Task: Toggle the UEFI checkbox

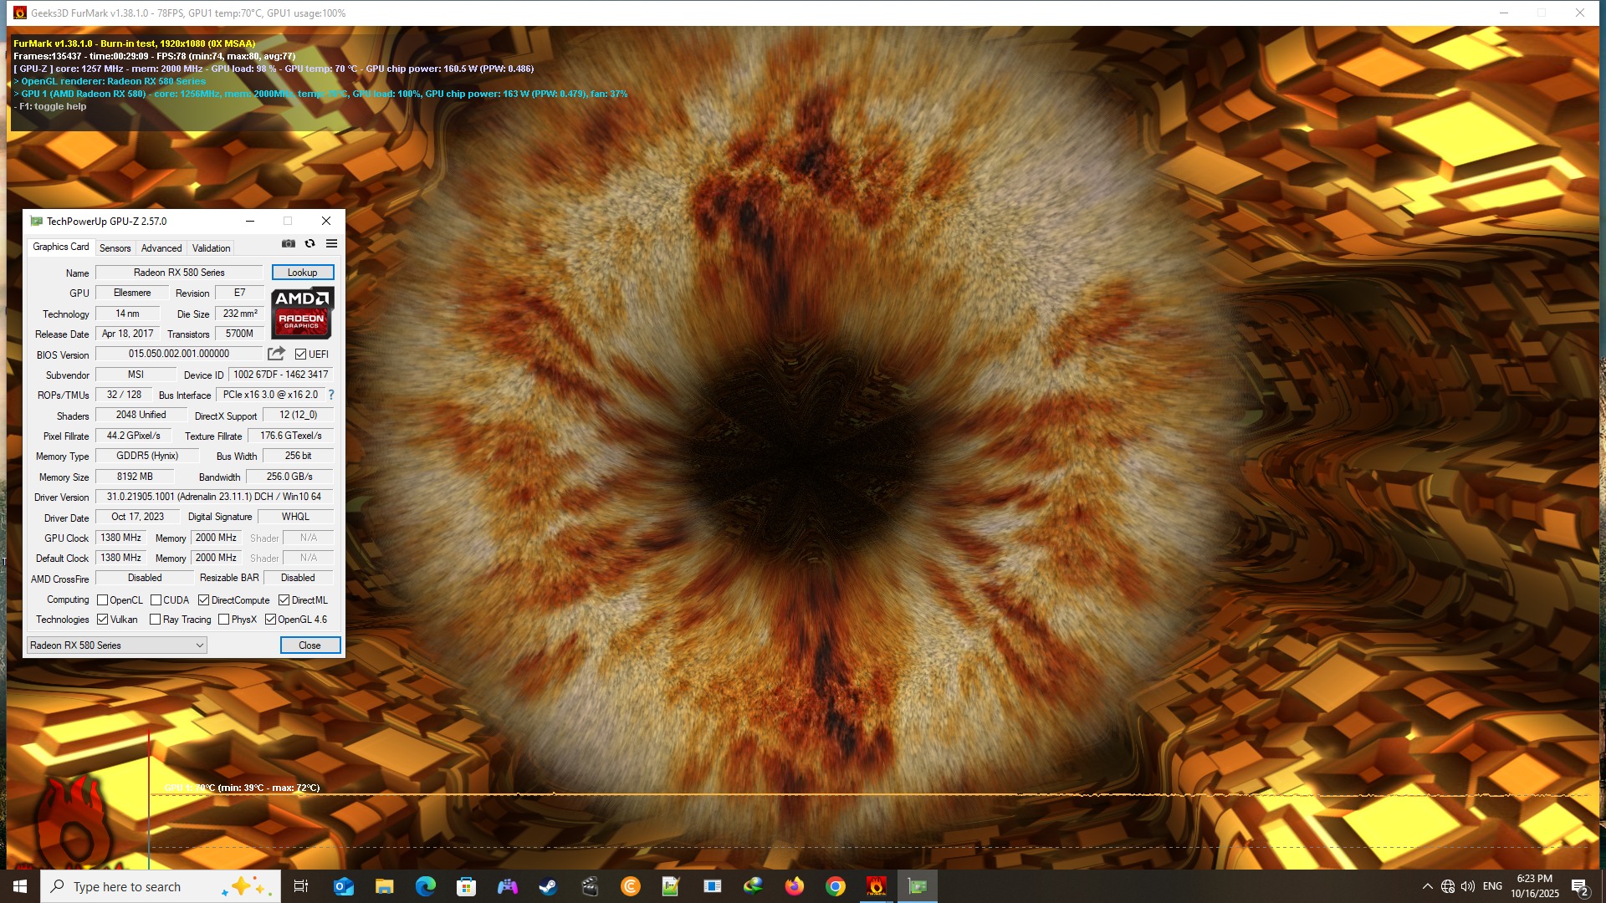Action: pos(301,355)
